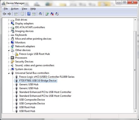Click the blue question mark Help icon
This screenshot has height=120, width=139.
[x=29, y=14]
